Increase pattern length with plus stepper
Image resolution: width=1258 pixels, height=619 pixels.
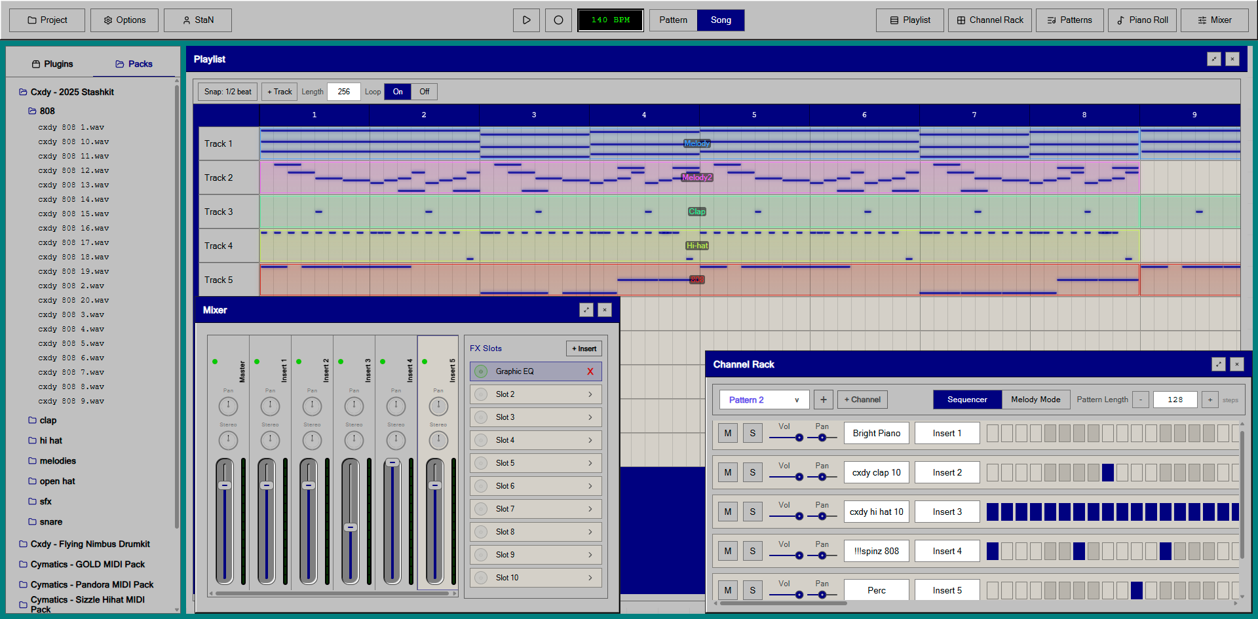coord(1210,400)
